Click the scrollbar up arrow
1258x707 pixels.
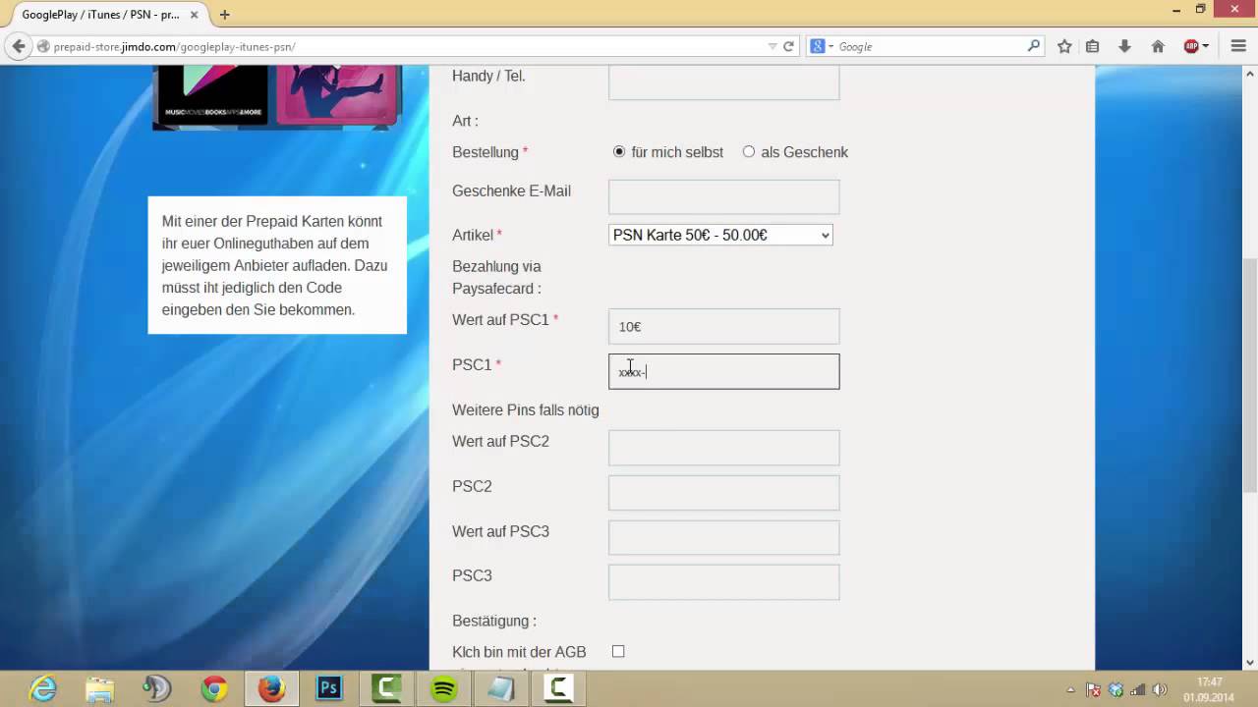pos(1249,72)
